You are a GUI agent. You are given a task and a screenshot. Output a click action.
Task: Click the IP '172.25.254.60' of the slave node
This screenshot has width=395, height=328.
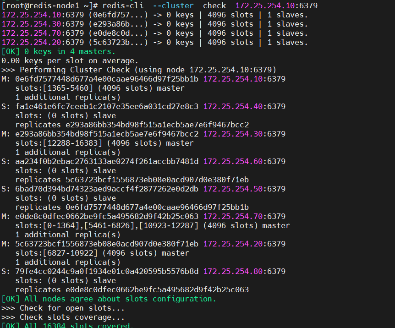pos(233,162)
